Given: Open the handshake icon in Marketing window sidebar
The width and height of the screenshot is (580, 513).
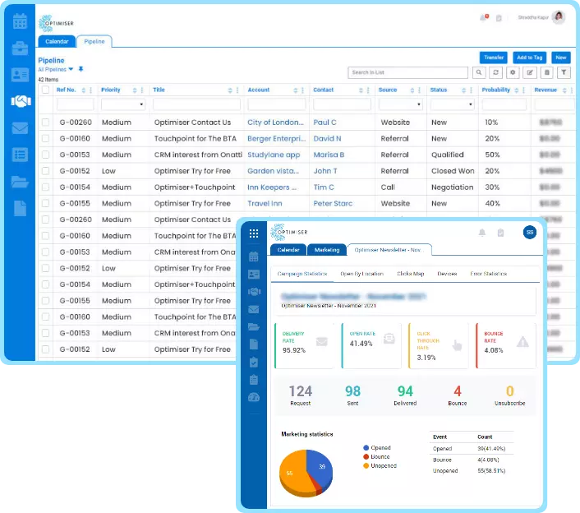Looking at the screenshot, I should 254,292.
